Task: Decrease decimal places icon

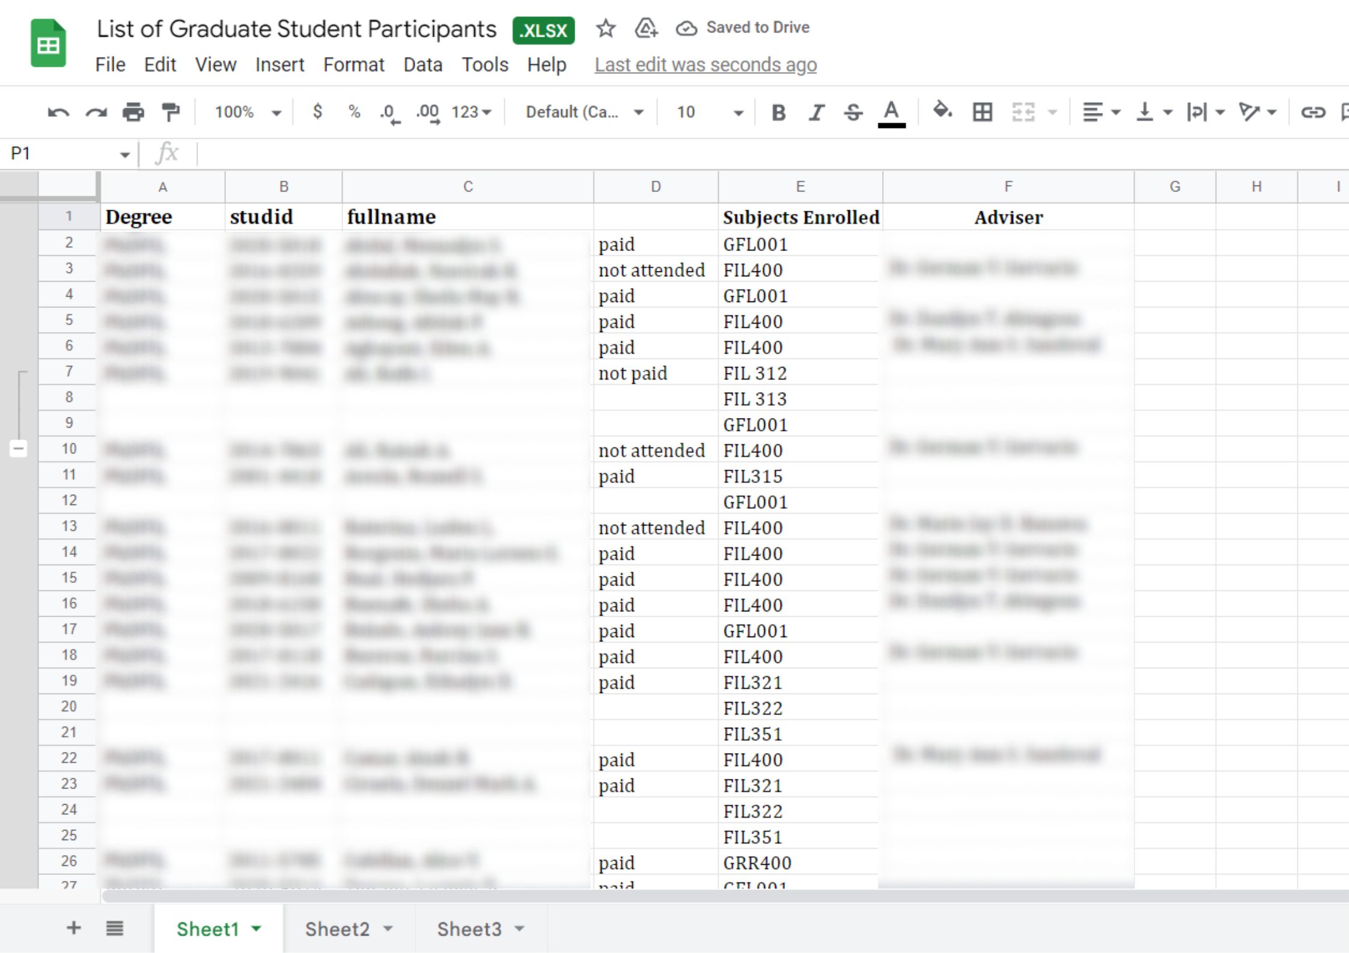Action: (390, 113)
